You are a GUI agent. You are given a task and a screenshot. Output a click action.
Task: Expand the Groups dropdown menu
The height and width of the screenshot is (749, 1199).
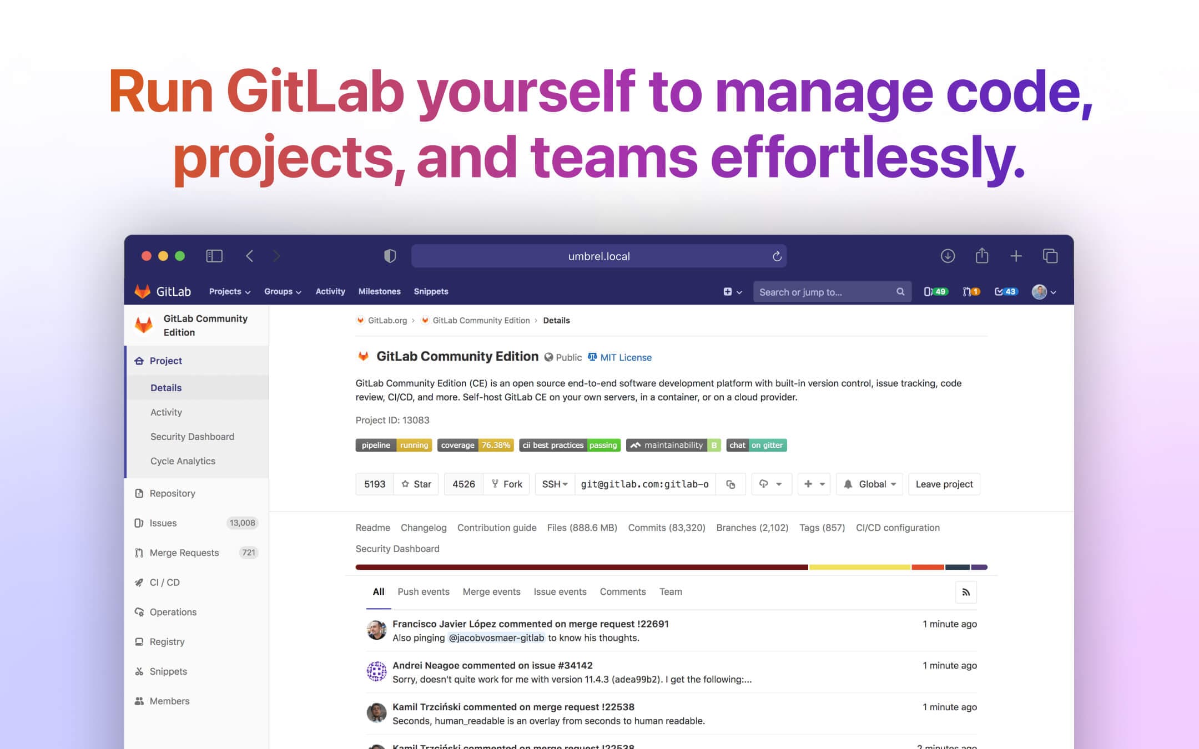281,291
